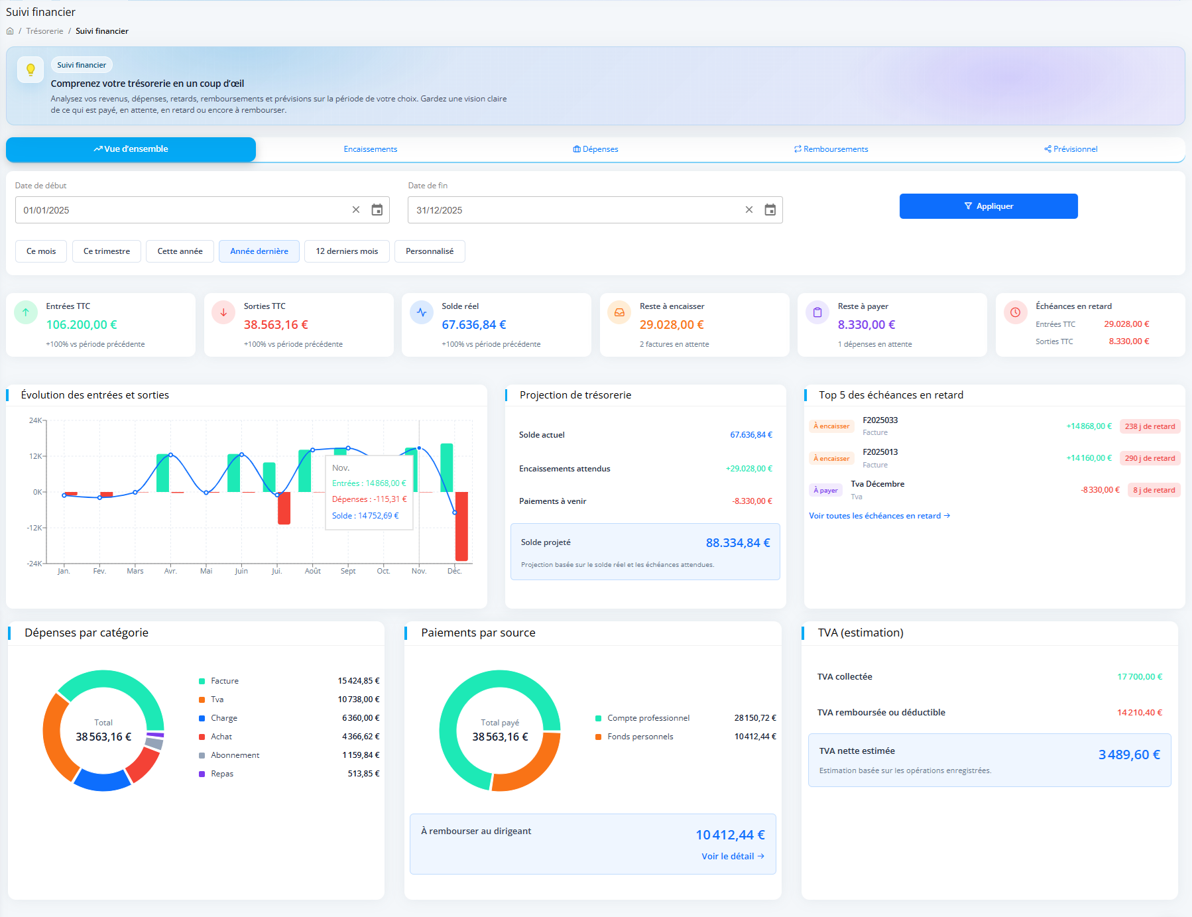Click the Achat legend color square

[202, 737]
